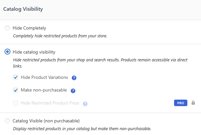
Task: Click the Catalog Visibility section heading
Action: pyautogui.click(x=23, y=9)
